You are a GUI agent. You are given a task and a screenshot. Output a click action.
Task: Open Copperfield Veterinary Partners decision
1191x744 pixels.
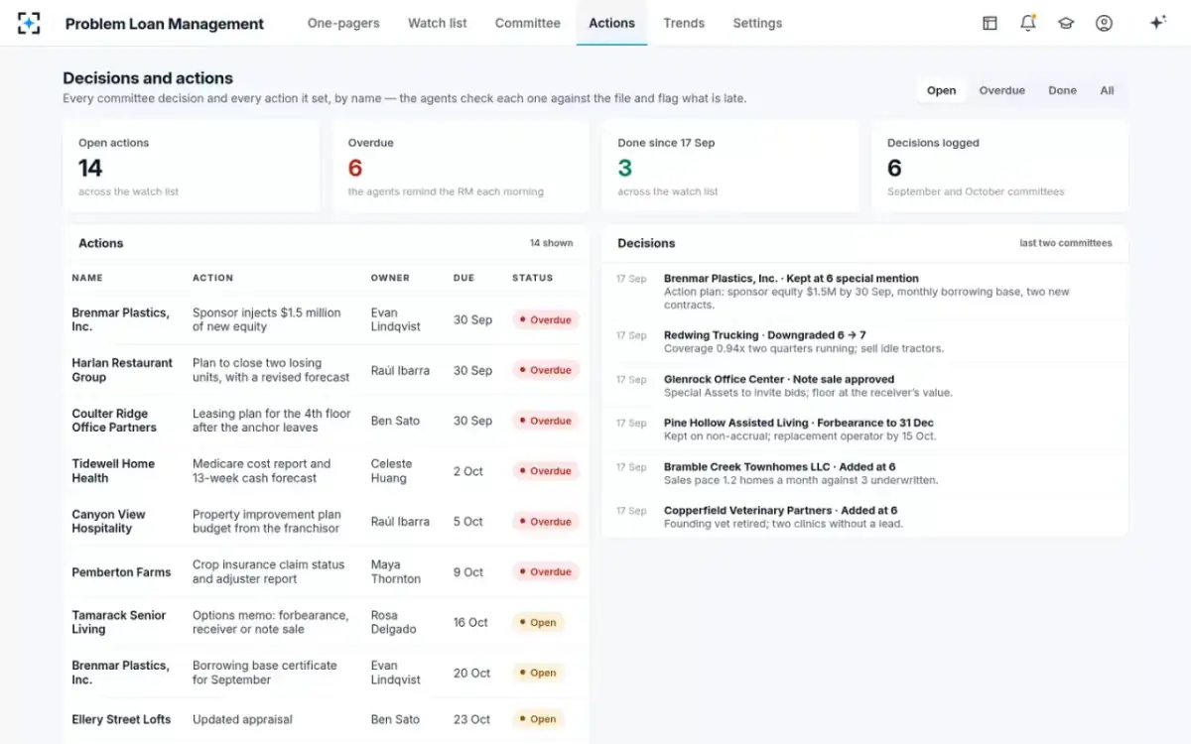click(x=864, y=517)
